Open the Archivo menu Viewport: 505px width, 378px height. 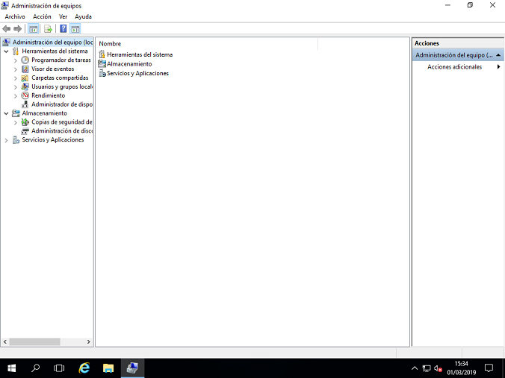[x=15, y=16]
